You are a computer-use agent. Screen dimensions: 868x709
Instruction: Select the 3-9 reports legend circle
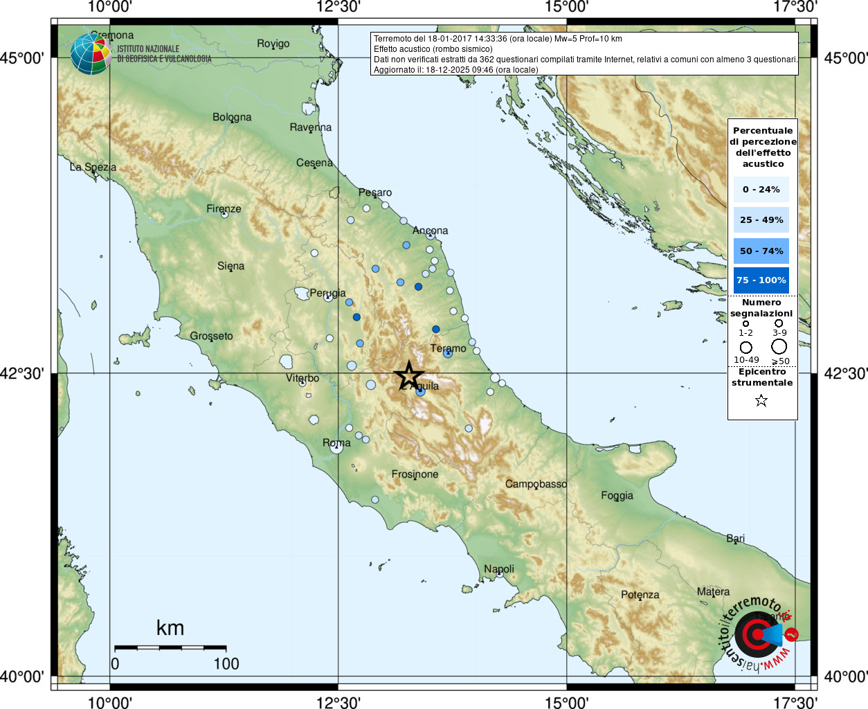click(x=779, y=323)
